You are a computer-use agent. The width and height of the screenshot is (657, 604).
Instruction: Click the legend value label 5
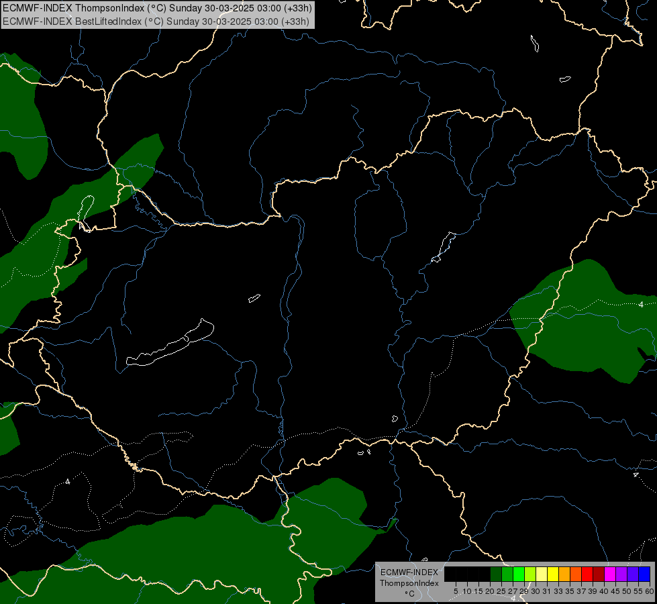(x=456, y=591)
